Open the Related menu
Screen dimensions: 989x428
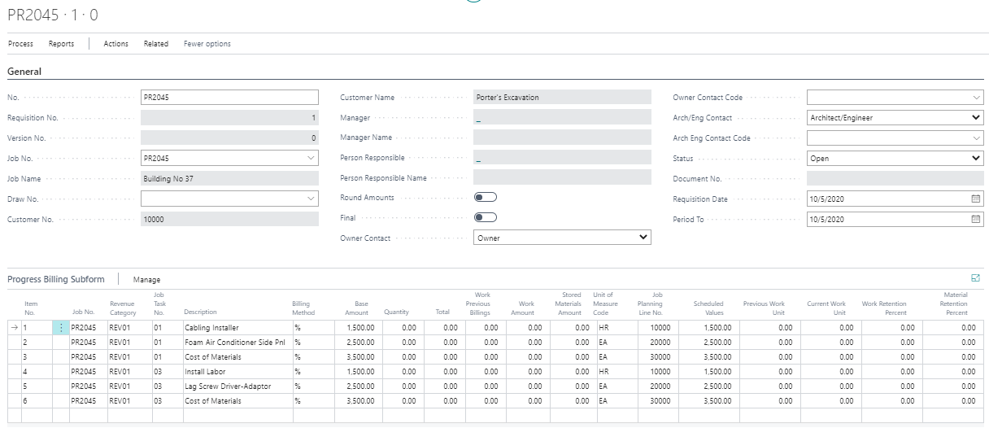pyautogui.click(x=156, y=44)
